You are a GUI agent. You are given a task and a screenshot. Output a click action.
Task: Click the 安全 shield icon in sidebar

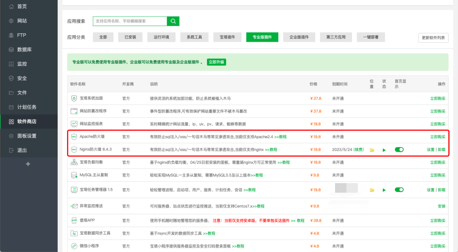11,78
